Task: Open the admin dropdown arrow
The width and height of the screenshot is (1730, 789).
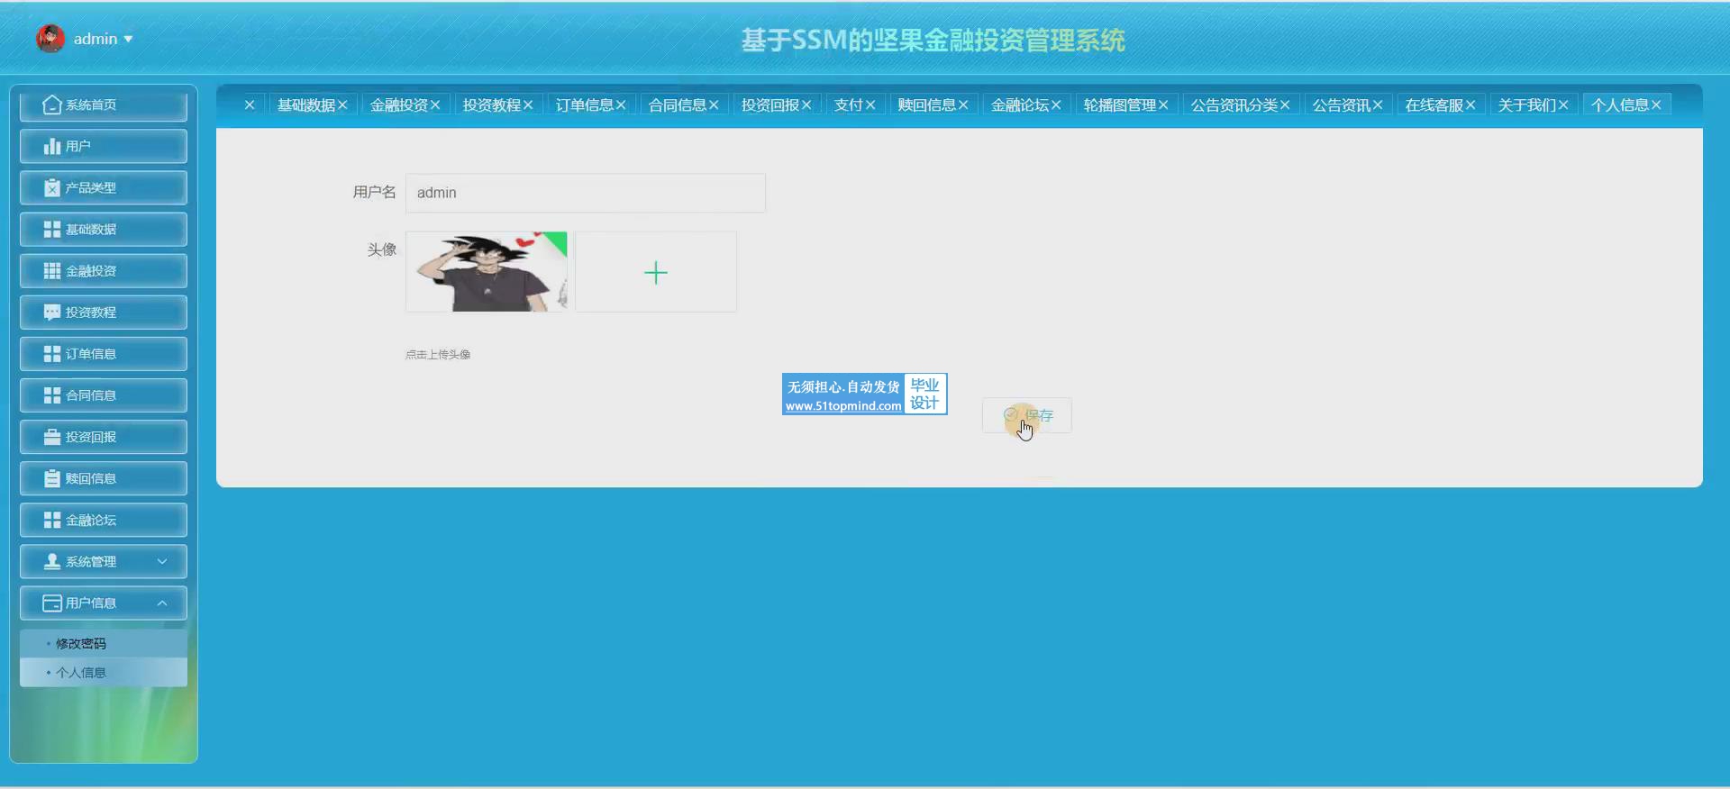Action: [x=128, y=39]
